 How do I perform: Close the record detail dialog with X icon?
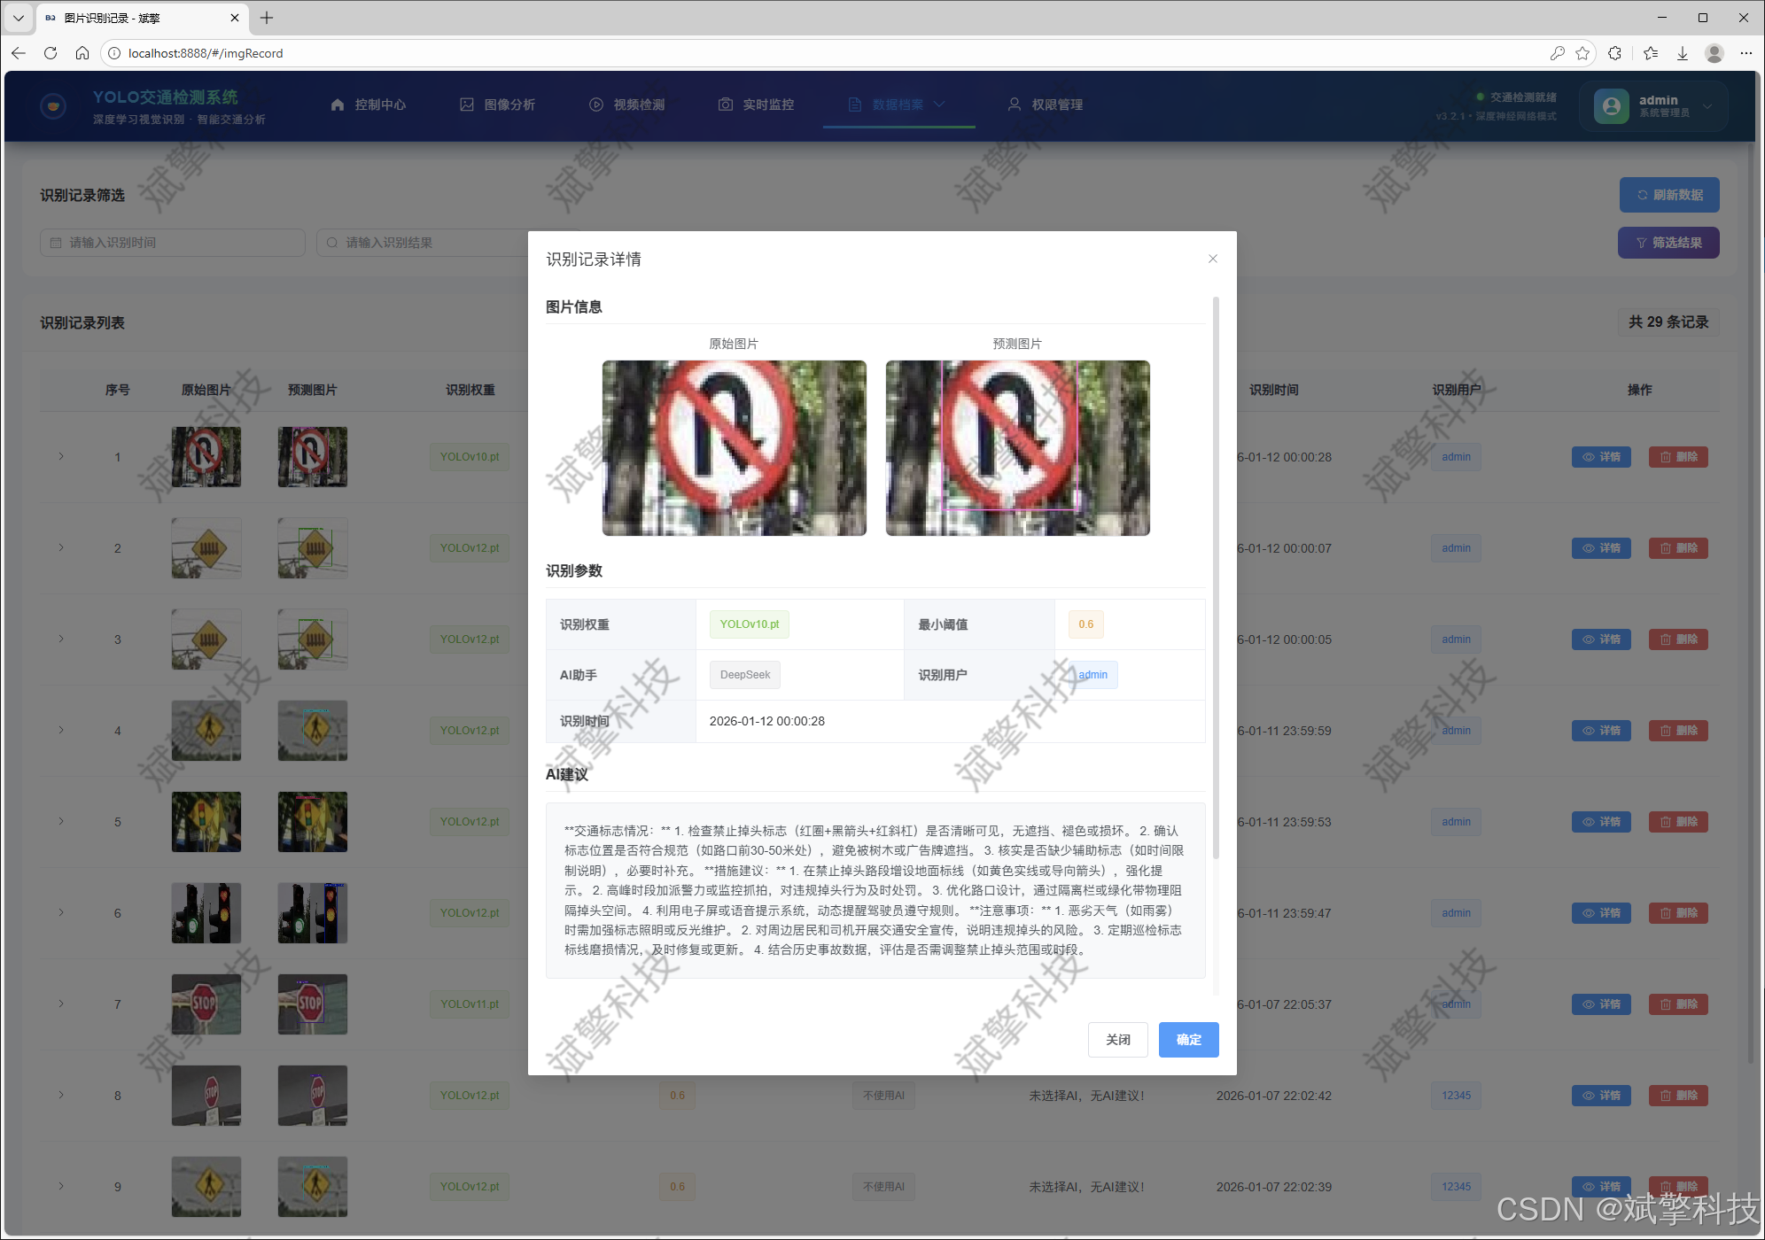pos(1213,259)
